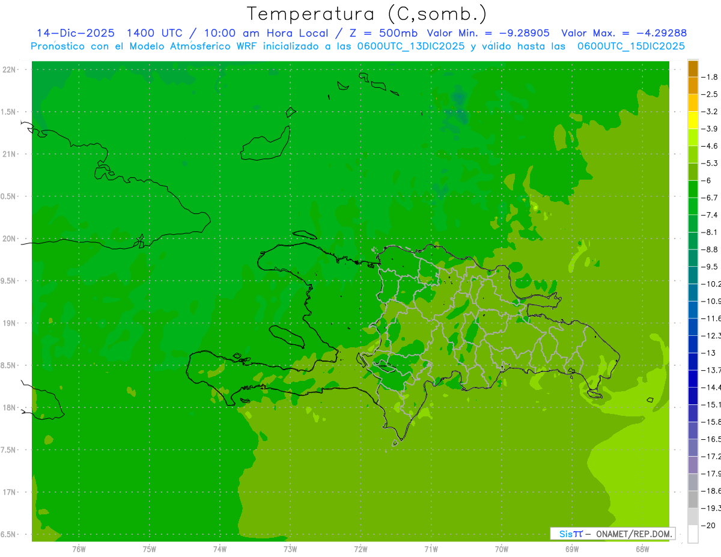721x557 pixels.
Task: Click the longitude label "70W"
Action: point(502,549)
